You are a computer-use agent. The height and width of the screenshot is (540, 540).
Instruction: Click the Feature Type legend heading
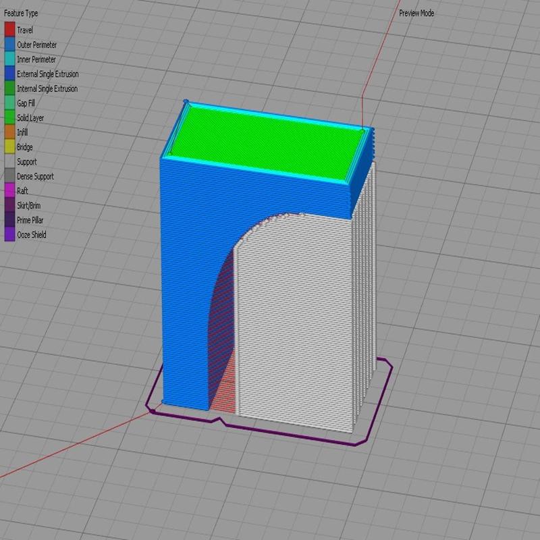(22, 13)
